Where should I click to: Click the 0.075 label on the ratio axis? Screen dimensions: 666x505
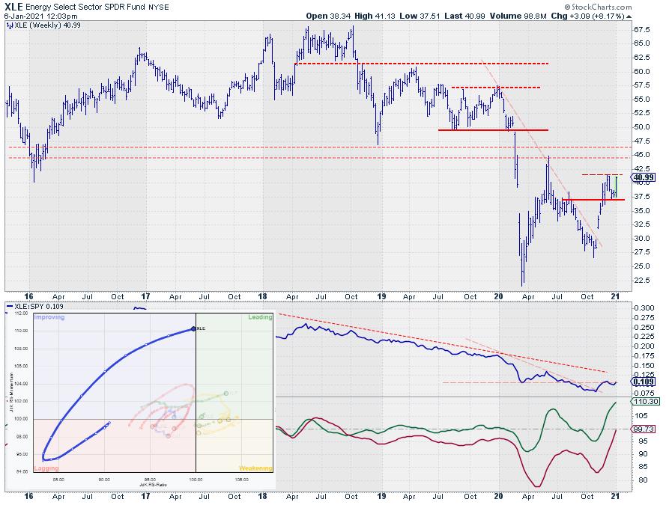(644, 393)
